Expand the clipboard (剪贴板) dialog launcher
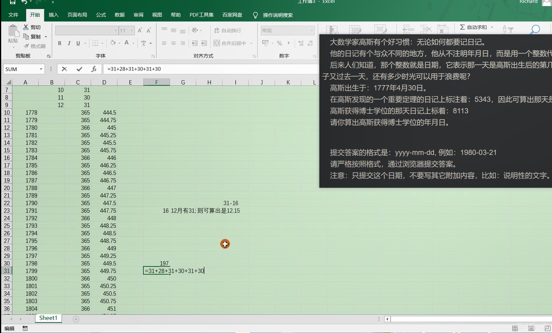This screenshot has width=552, height=333. coord(49,56)
